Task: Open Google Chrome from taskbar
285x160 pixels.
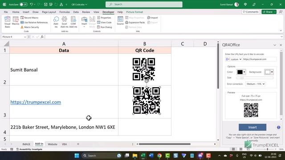Action: (x=159, y=156)
